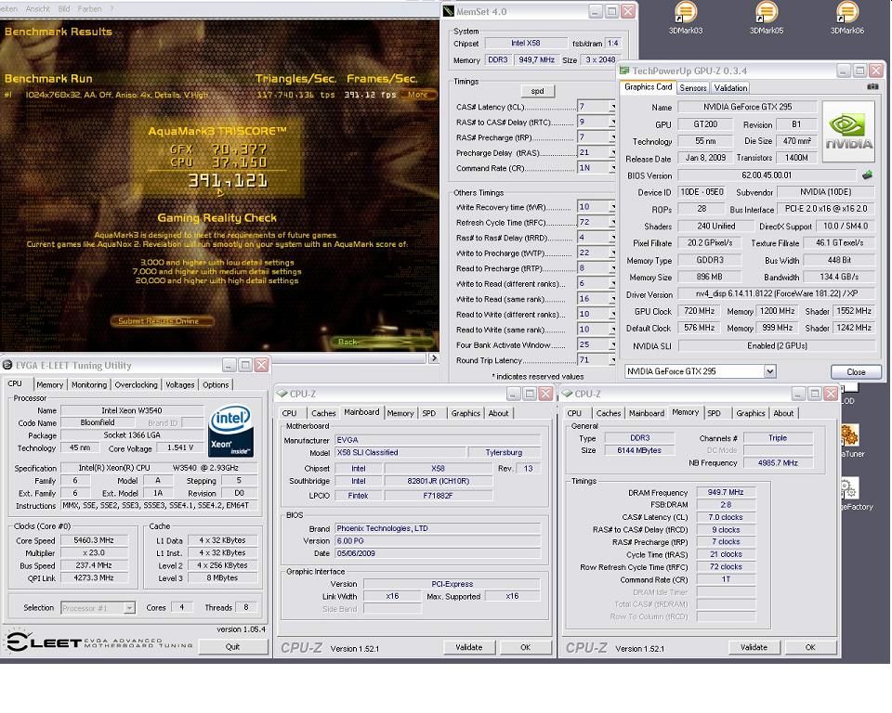Open the Write Recovery time dropdown
Viewport: 892px width, 713px height.
[612, 207]
